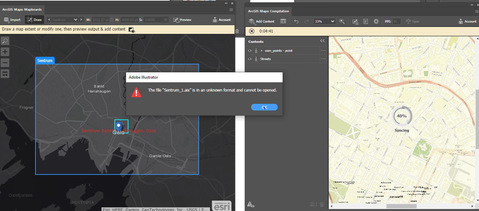This screenshot has height=211, width=479.
Task: Click the download icon next to Streets
Action: [x=256, y=59]
